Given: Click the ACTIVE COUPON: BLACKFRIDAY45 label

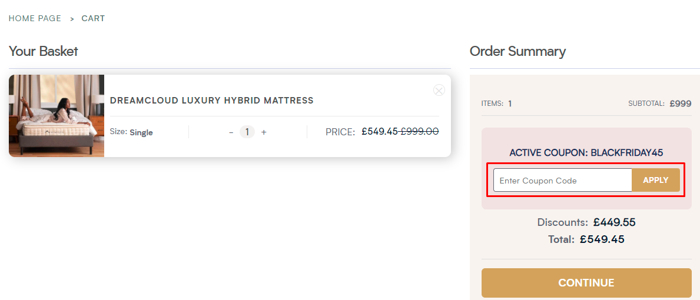Looking at the screenshot, I should point(586,153).
